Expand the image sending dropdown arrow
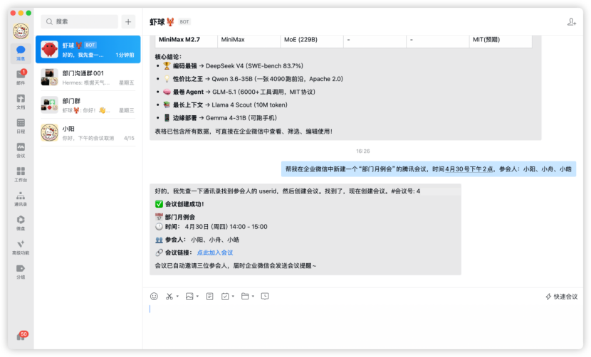The height and width of the screenshot is (357, 591). [197, 297]
